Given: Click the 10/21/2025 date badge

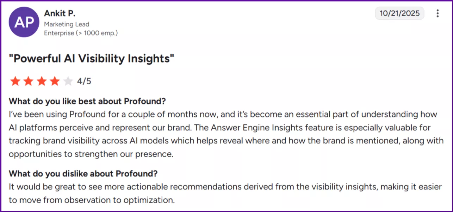Looking at the screenshot, I should coord(399,13).
